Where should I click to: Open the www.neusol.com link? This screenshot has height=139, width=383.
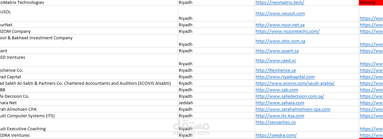(280, 13)
